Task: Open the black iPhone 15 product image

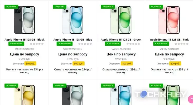Action: click(x=24, y=20)
